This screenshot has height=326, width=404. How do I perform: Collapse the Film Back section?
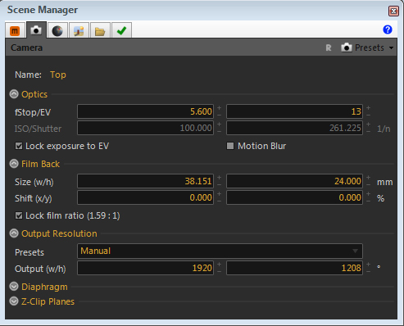click(14, 164)
